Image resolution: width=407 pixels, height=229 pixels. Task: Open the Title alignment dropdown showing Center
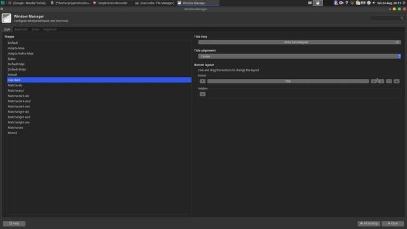(300, 57)
